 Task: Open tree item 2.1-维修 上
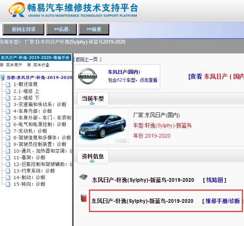click(x=26, y=91)
